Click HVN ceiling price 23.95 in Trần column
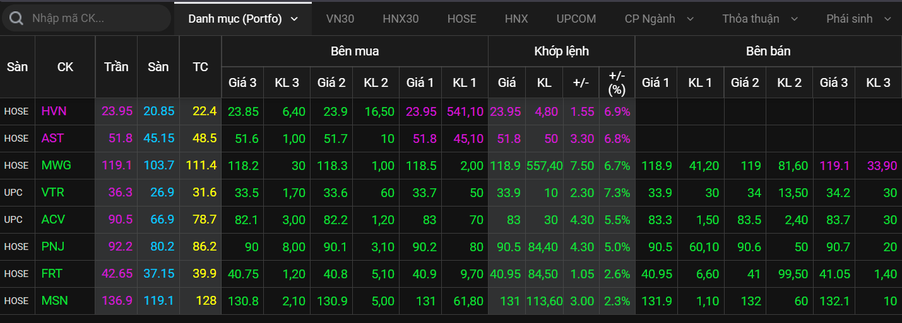902x323 pixels. pos(117,111)
